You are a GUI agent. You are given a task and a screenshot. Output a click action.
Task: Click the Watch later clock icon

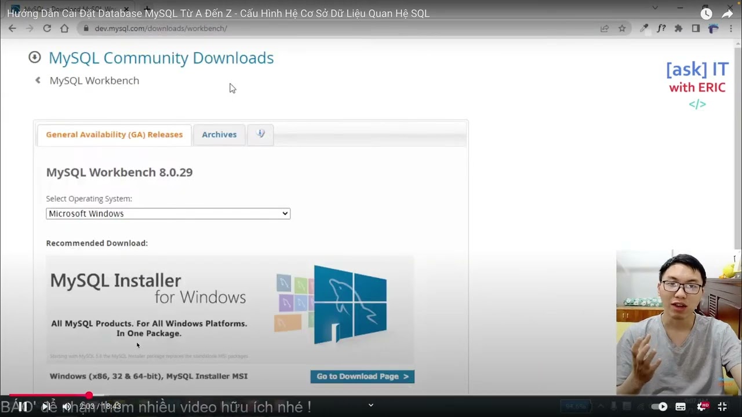(x=706, y=13)
